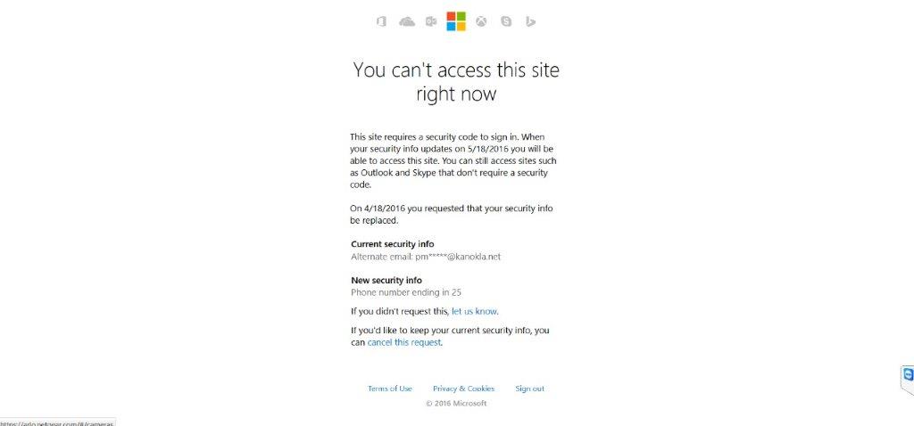Open Privacy & Cookies link
Viewport: 914px width, 426px height.
[463, 389]
